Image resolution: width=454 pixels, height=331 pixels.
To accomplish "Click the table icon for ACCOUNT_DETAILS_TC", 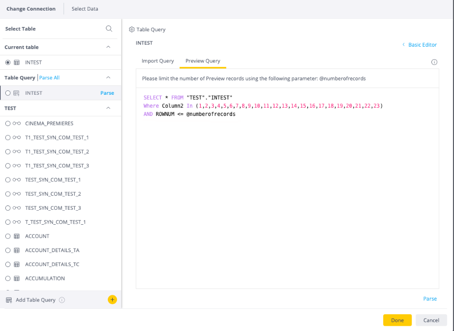I will 17,265.
